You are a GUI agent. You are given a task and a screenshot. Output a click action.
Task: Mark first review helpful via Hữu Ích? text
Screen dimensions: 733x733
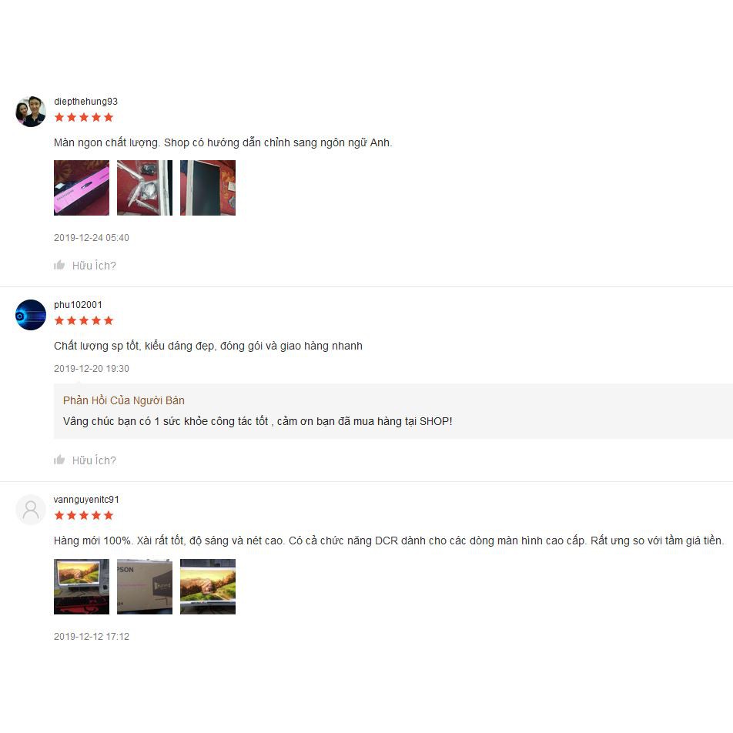click(x=94, y=266)
